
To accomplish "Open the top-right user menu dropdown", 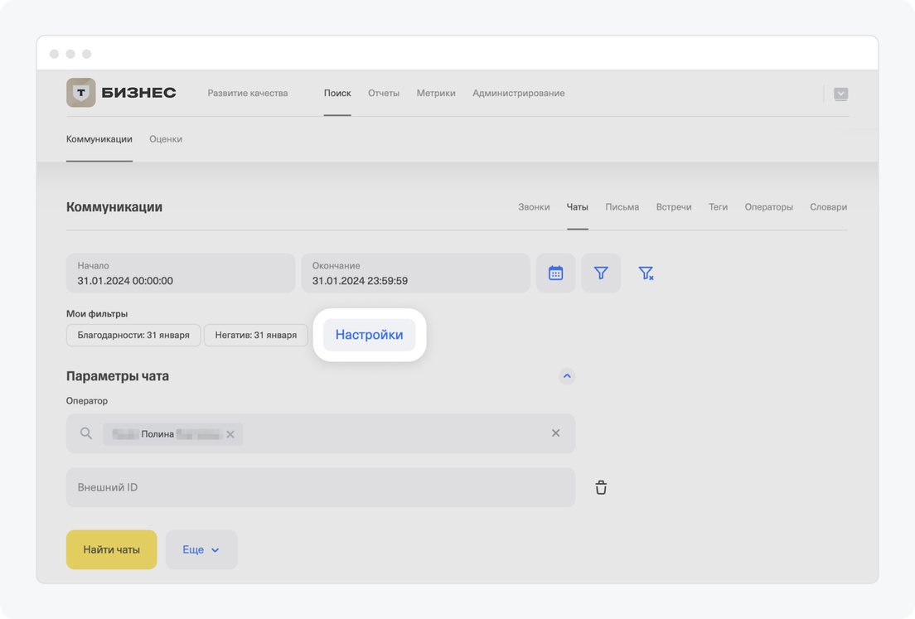I will [840, 94].
